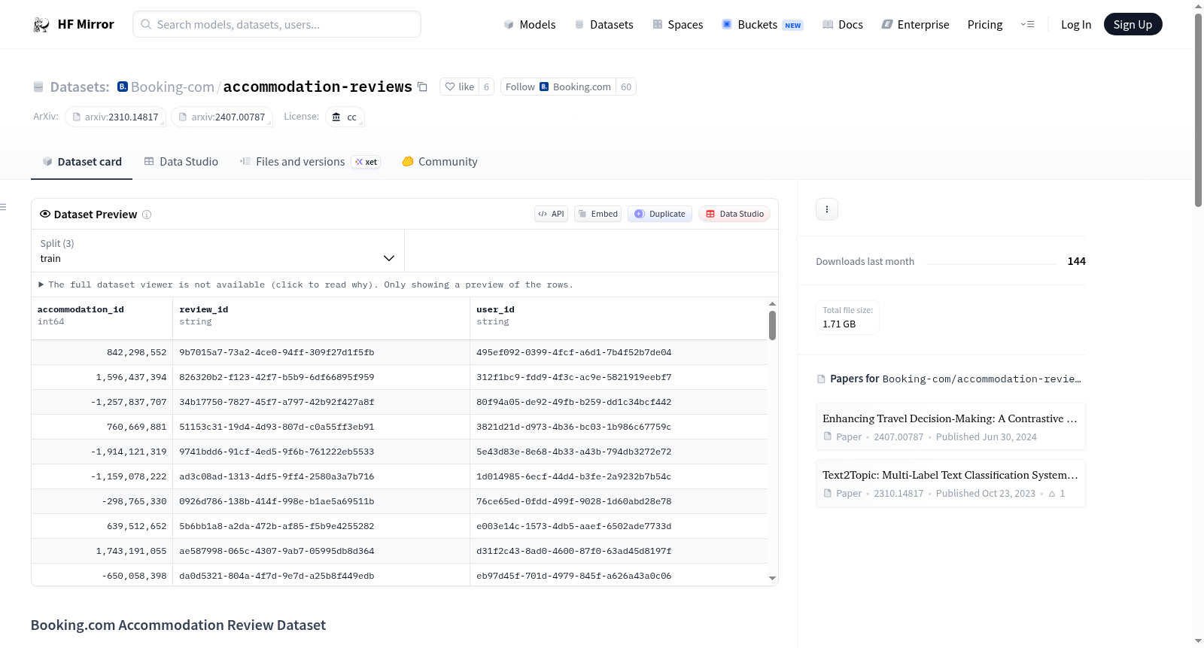Click the Booking.com organization avatar icon
Screen dimensions: 1204x648
123,87
